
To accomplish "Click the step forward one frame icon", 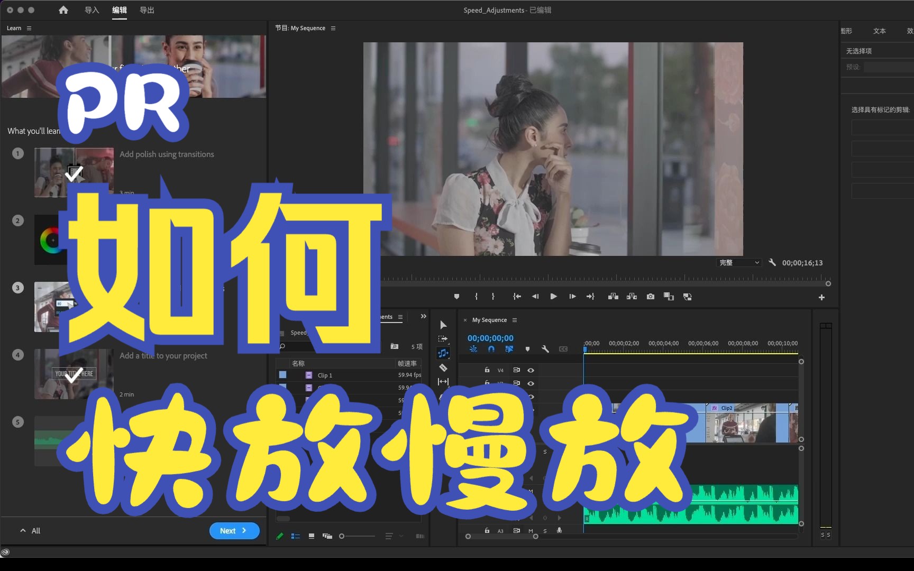I will tap(572, 296).
